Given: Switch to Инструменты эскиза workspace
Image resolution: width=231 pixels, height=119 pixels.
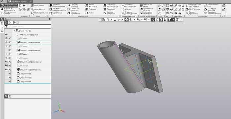Looking at the screenshot, I should tap(9, 13).
